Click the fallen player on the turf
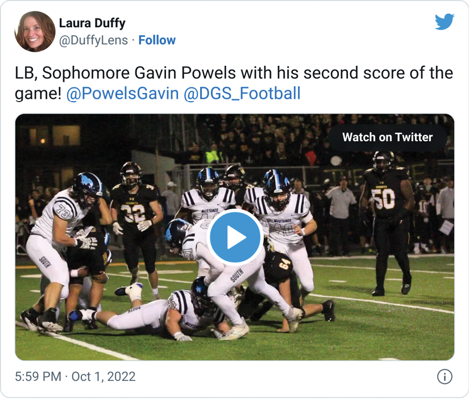 point(171,315)
